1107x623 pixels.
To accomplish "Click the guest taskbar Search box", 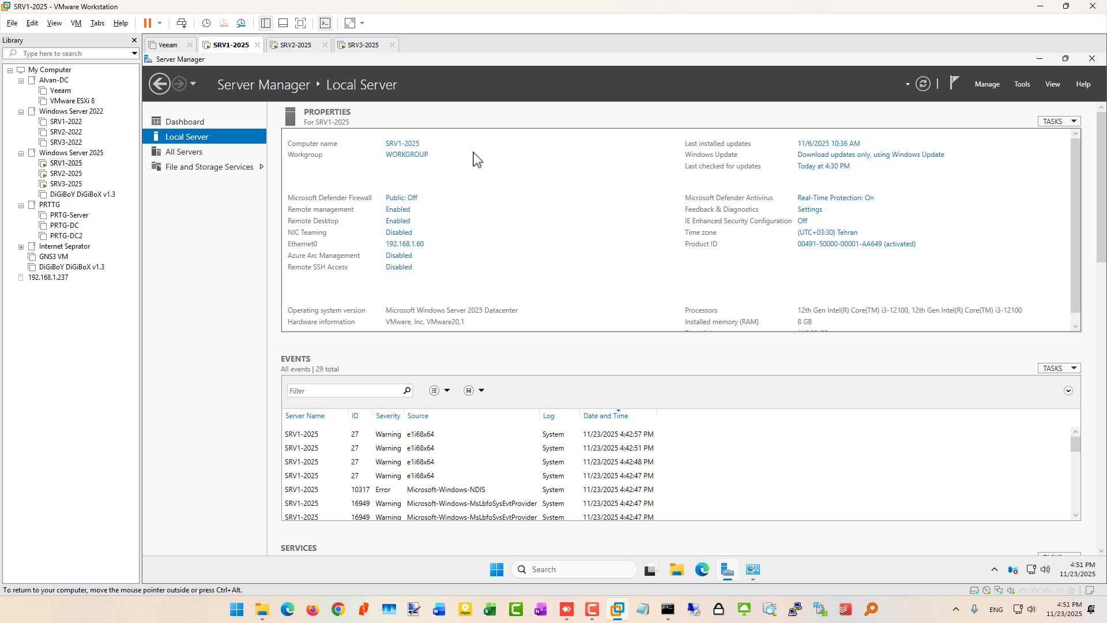I will click(574, 570).
